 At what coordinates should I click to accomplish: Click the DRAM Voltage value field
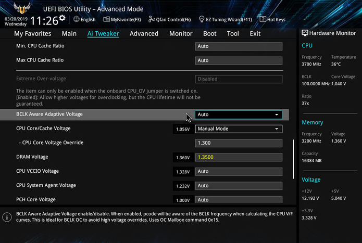click(239, 157)
